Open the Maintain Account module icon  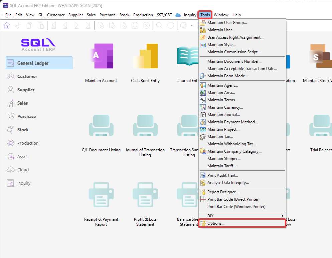coord(101,56)
